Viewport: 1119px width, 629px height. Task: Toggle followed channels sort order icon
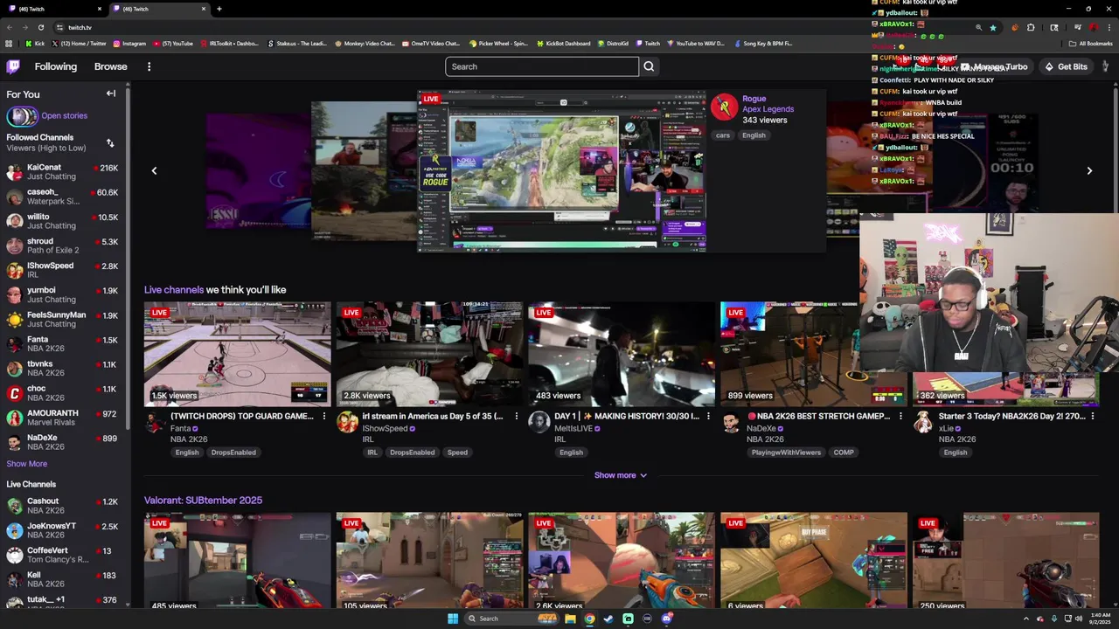coord(110,142)
